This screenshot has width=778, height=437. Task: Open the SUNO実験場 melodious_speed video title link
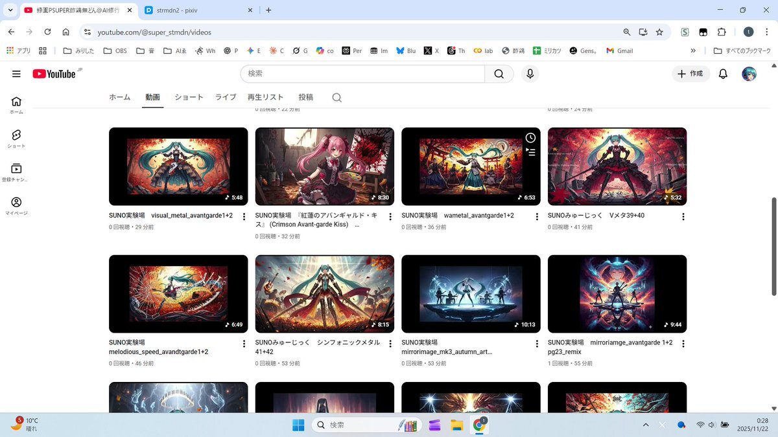[159, 347]
